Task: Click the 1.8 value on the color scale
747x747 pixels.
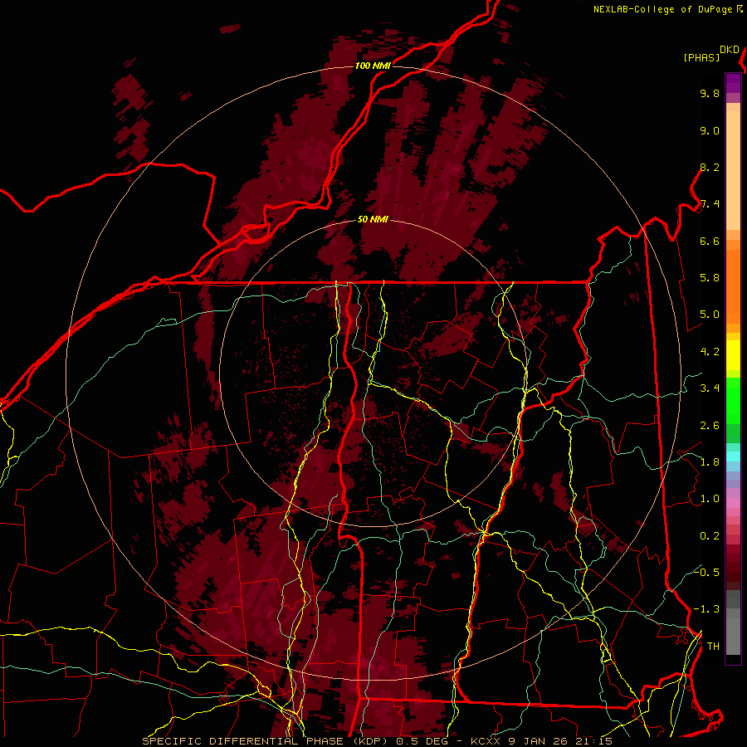Action: (710, 462)
